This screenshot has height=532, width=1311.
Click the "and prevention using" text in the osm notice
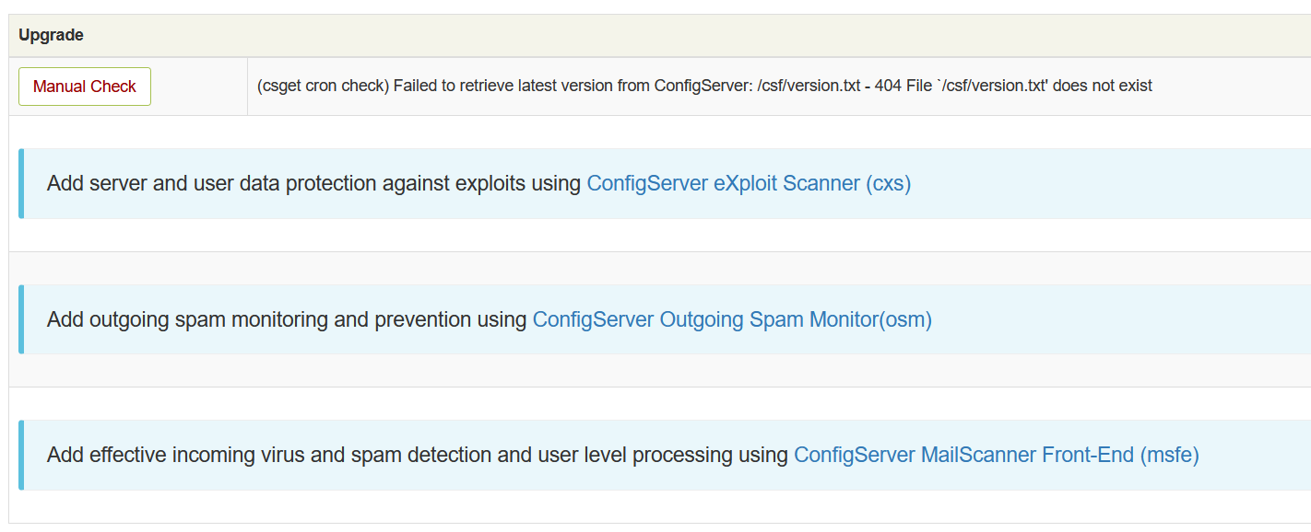pos(451,319)
